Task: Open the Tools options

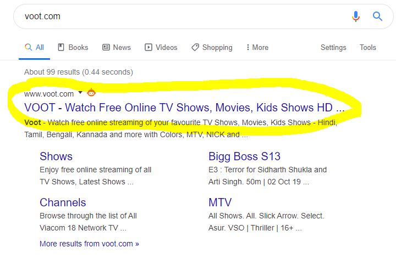Action: pos(368,47)
